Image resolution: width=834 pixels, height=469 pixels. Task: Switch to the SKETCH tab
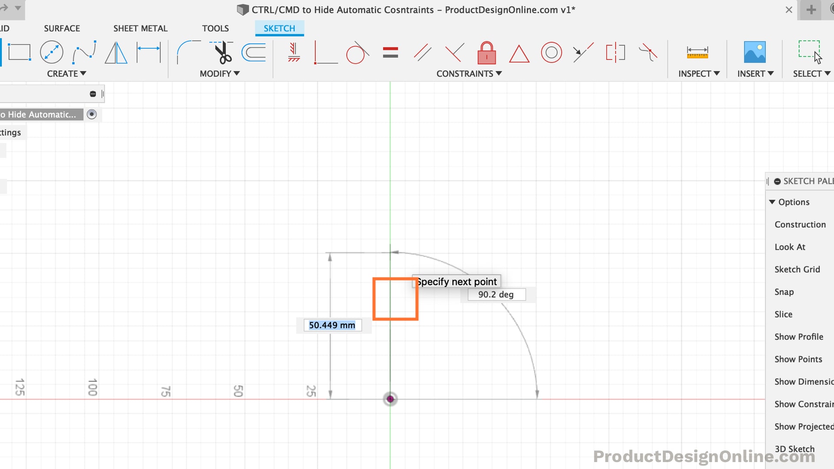pyautogui.click(x=279, y=28)
